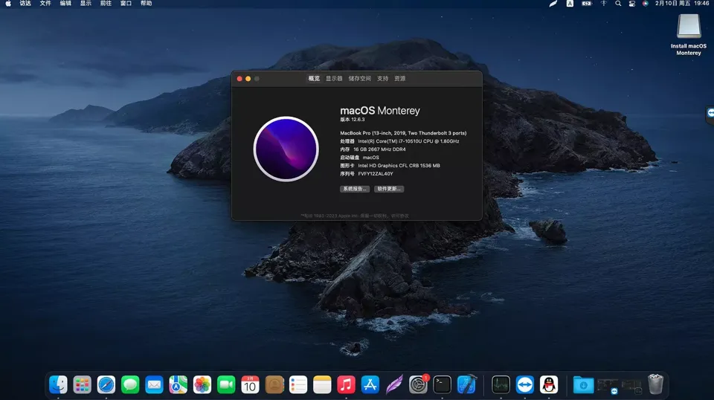Image resolution: width=714 pixels, height=400 pixels.
Task: Open Launchpad from the dock
Action: click(83, 384)
